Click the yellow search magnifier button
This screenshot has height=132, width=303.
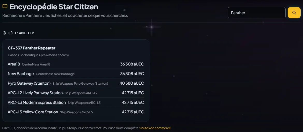pyautogui.click(x=294, y=13)
